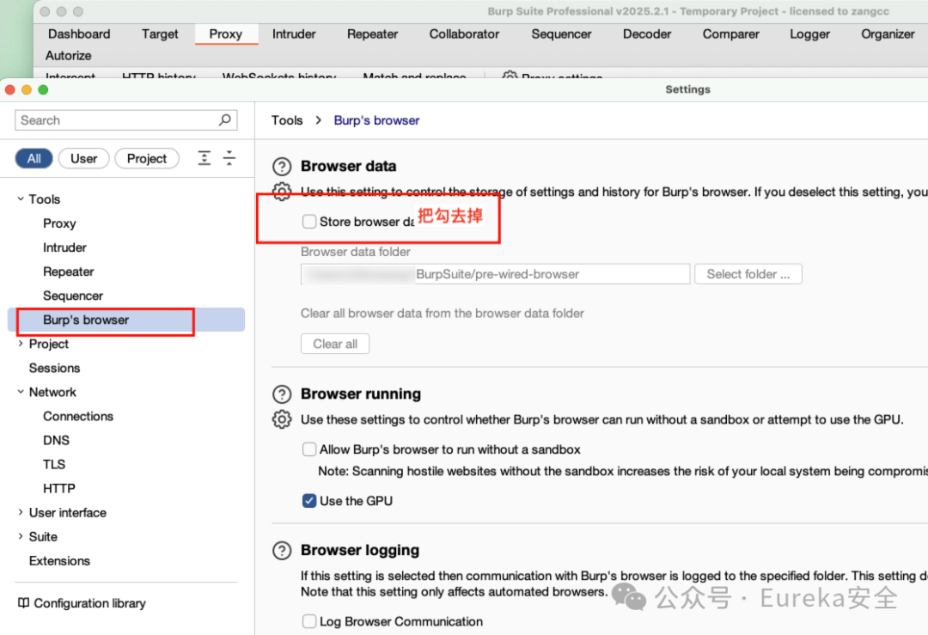The width and height of the screenshot is (928, 635).
Task: Uncheck Use the GPU checkbox
Action: [309, 501]
